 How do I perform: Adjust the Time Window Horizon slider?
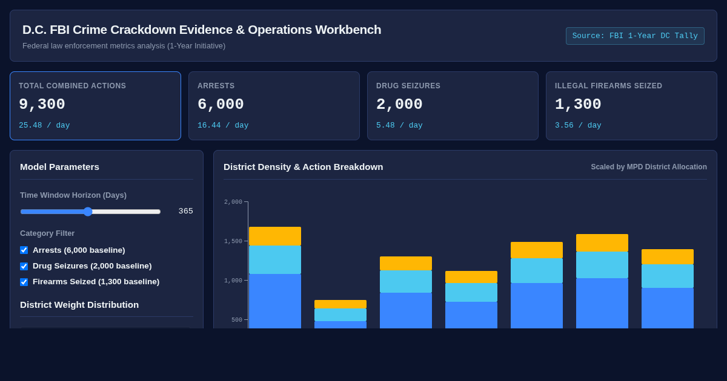90,212
